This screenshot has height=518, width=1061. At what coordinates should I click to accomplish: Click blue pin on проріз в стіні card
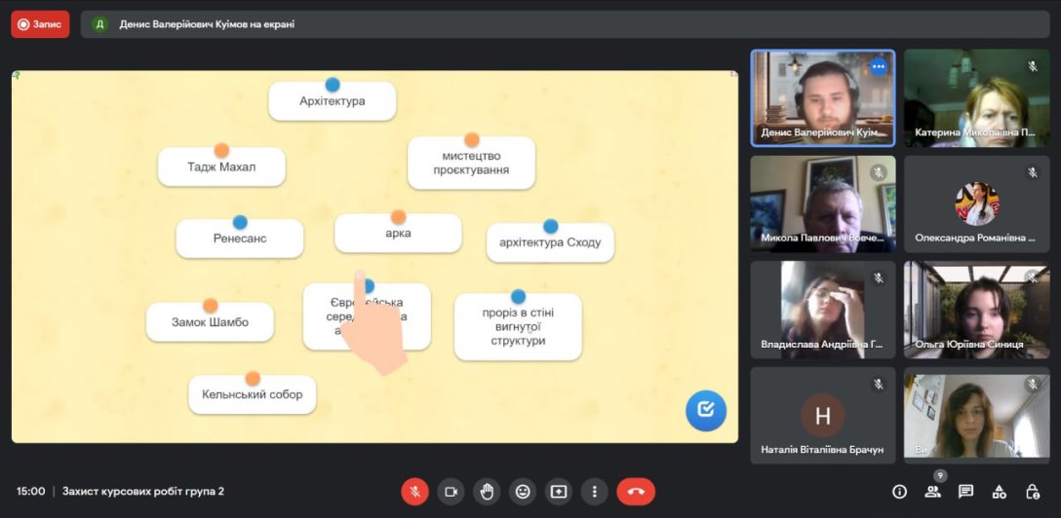519,296
